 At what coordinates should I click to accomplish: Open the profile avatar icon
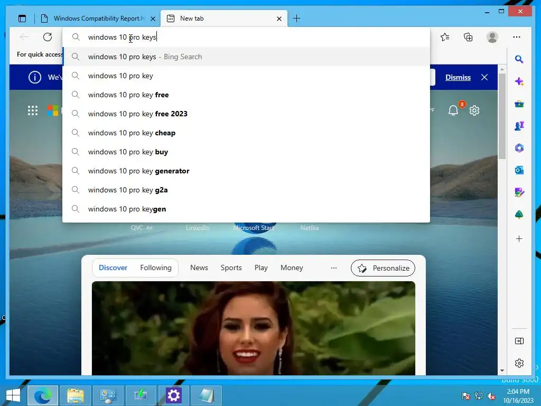pyautogui.click(x=492, y=37)
